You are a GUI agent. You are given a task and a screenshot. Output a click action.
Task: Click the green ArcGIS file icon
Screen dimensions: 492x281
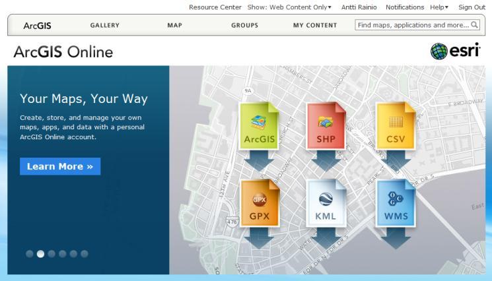(259, 125)
